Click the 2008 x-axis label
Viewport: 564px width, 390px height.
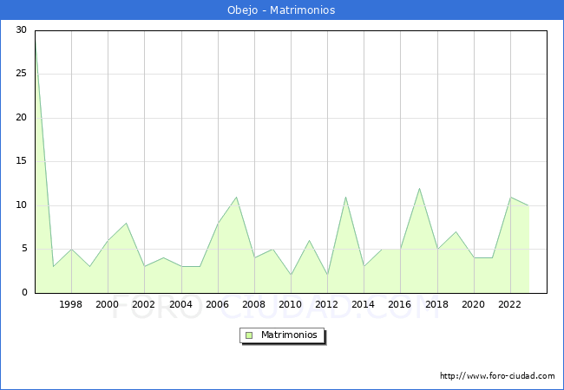pos(253,305)
